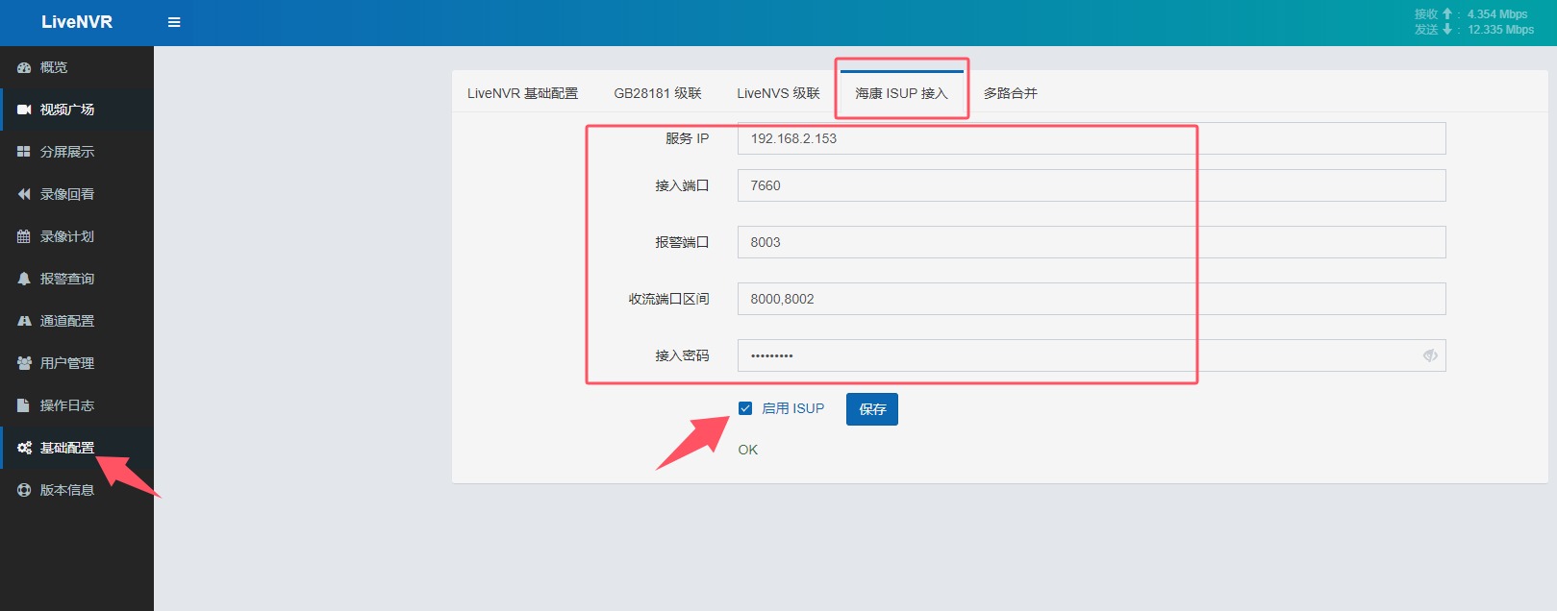Open 版本信息 lifebuoy icon in sidebar

[x=24, y=490]
